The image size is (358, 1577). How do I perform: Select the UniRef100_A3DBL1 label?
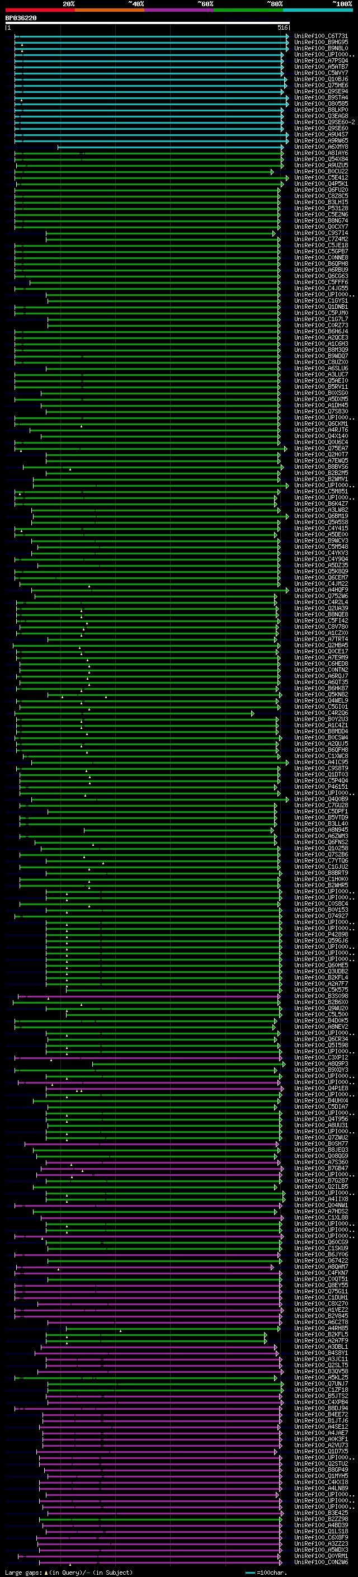tap(321, 1347)
